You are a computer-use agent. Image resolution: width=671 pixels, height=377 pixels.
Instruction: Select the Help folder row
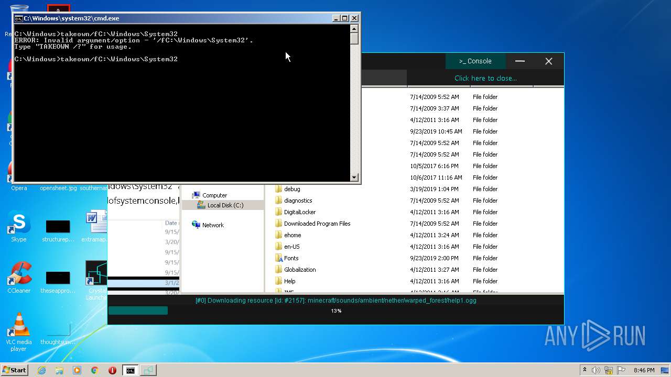point(289,281)
